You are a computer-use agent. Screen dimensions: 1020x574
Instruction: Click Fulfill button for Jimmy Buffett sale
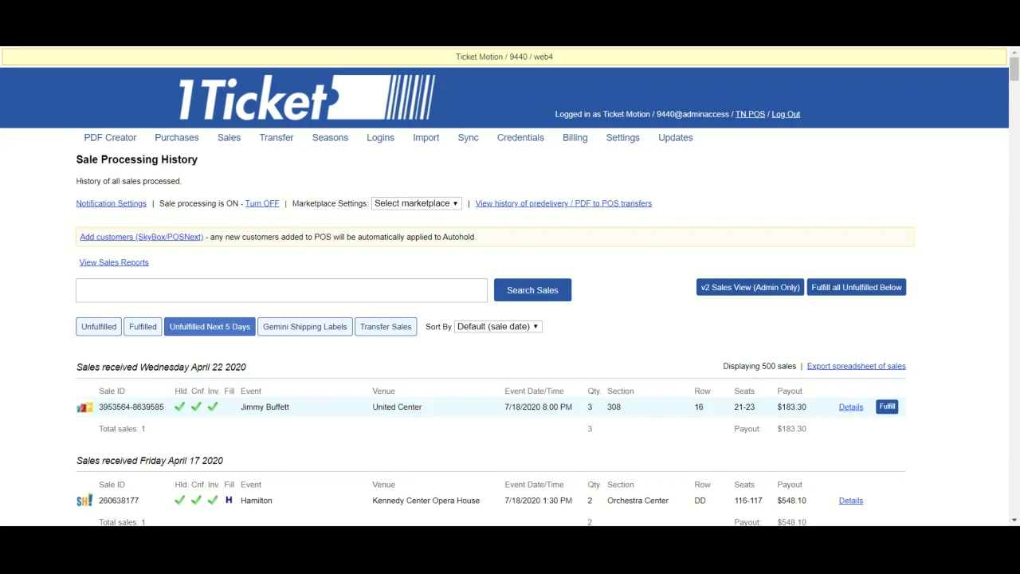coord(887,407)
